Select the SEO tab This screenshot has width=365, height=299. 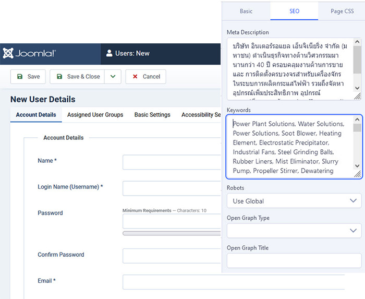pos(294,11)
